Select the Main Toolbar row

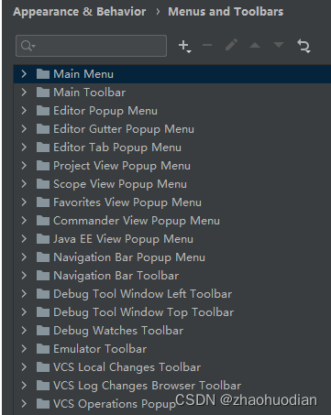(x=172, y=93)
